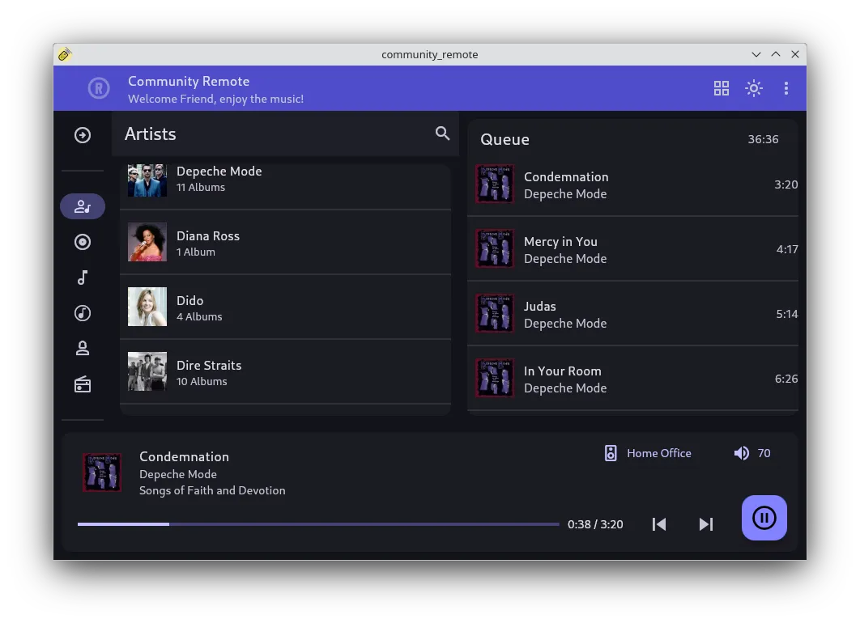The image size is (860, 623).
Task: Toggle light/dark theme with sun icon
Action: pyautogui.click(x=754, y=88)
